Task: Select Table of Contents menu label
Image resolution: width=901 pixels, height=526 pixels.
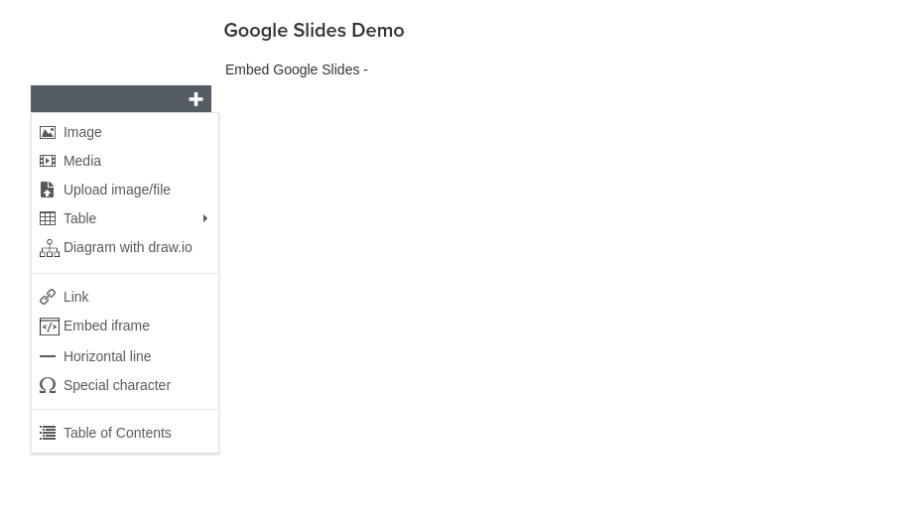Action: pyautogui.click(x=117, y=433)
